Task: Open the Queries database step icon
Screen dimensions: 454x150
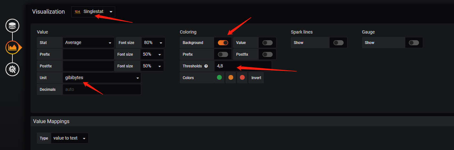Action: pos(12,26)
